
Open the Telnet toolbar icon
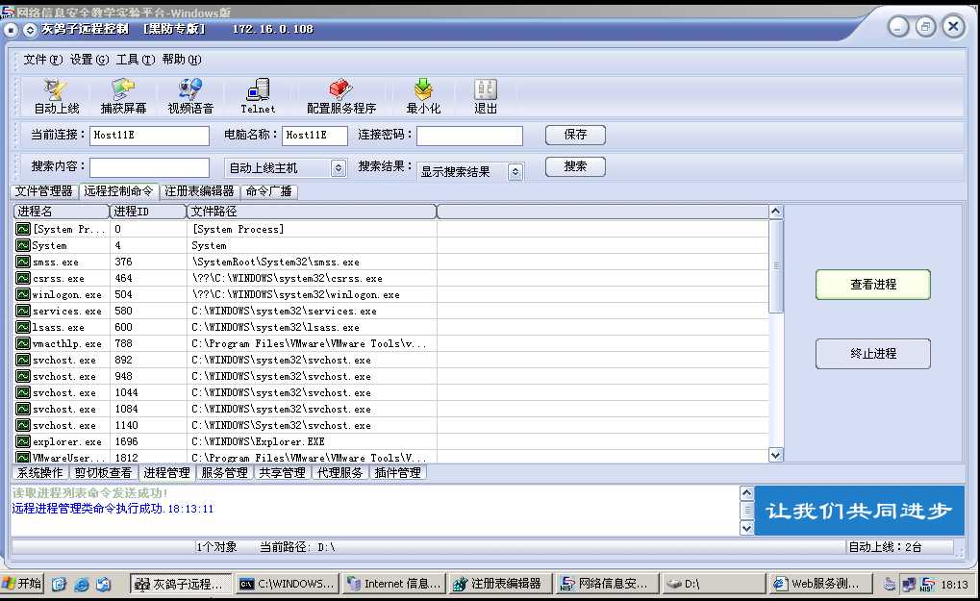click(x=258, y=96)
